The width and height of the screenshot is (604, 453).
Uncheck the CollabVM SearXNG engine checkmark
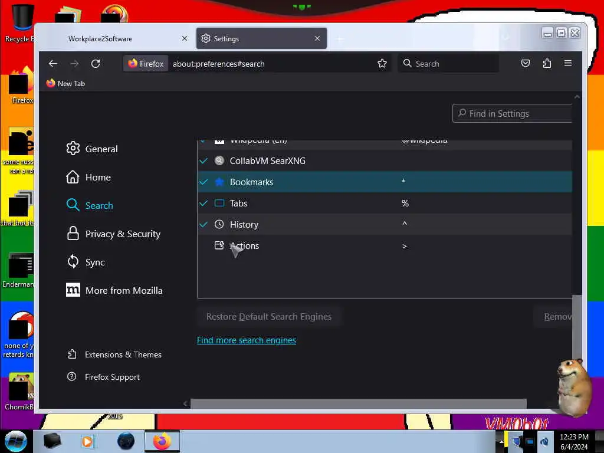(203, 160)
